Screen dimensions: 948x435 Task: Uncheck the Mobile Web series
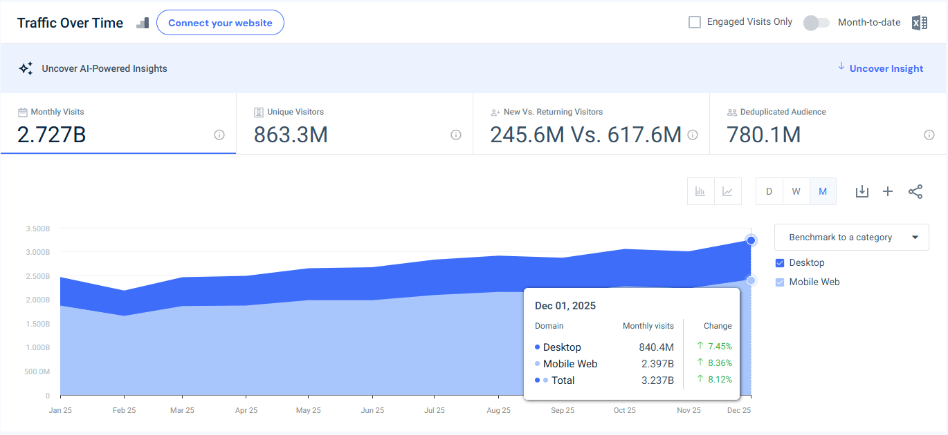(x=781, y=282)
